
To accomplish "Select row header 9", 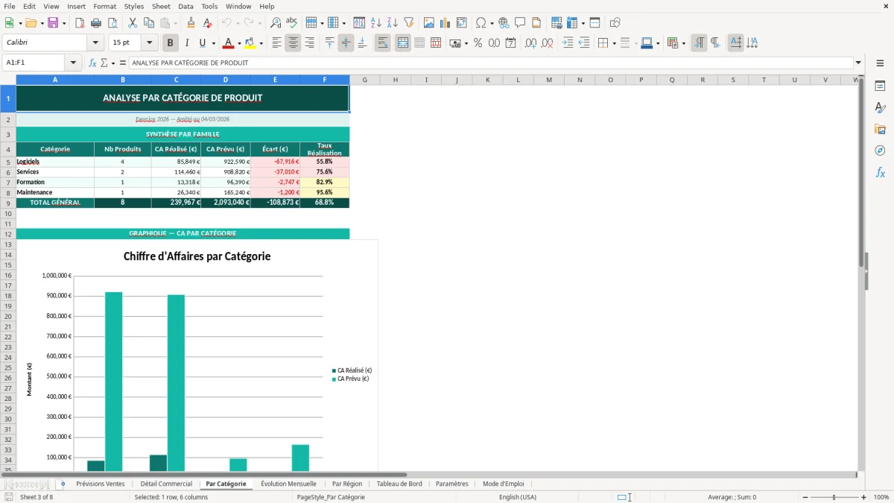I will 7,203.
